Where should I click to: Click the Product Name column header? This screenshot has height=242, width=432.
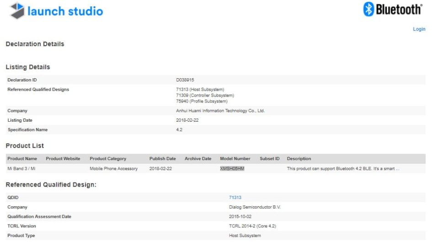pos(22,158)
